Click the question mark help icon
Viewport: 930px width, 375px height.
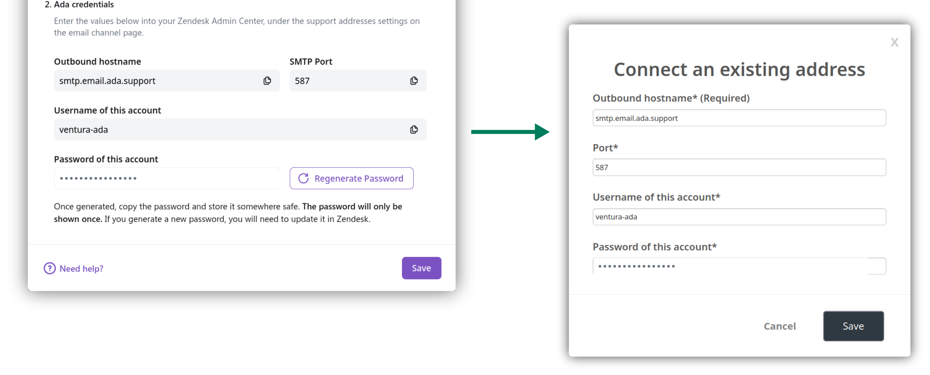(x=50, y=269)
